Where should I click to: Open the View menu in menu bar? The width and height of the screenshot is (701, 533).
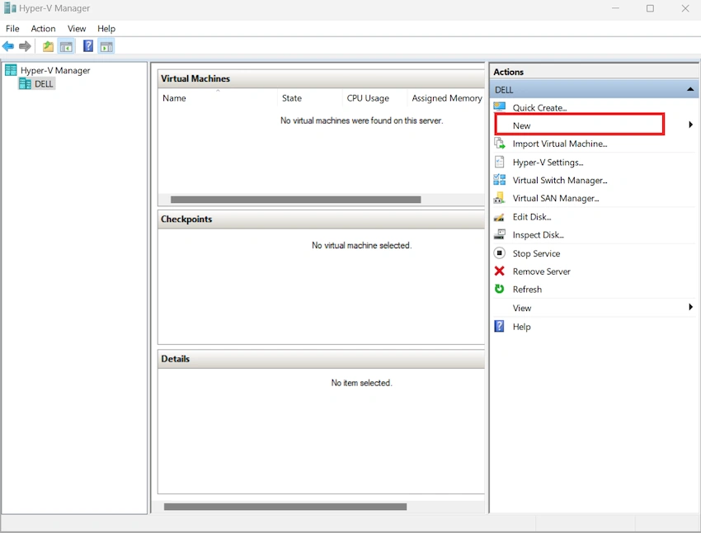[x=77, y=29]
